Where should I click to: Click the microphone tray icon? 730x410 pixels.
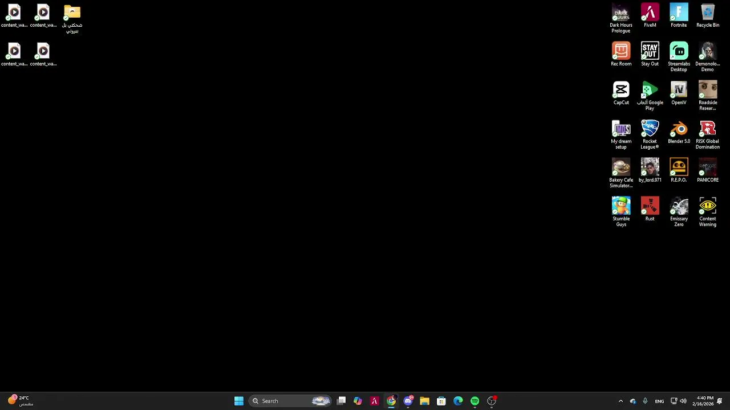click(x=645, y=401)
